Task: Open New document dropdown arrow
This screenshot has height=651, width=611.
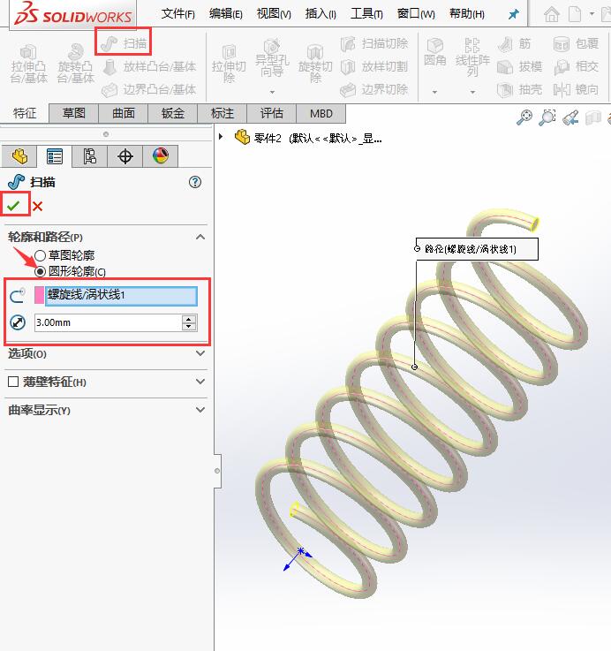Action: (592, 14)
